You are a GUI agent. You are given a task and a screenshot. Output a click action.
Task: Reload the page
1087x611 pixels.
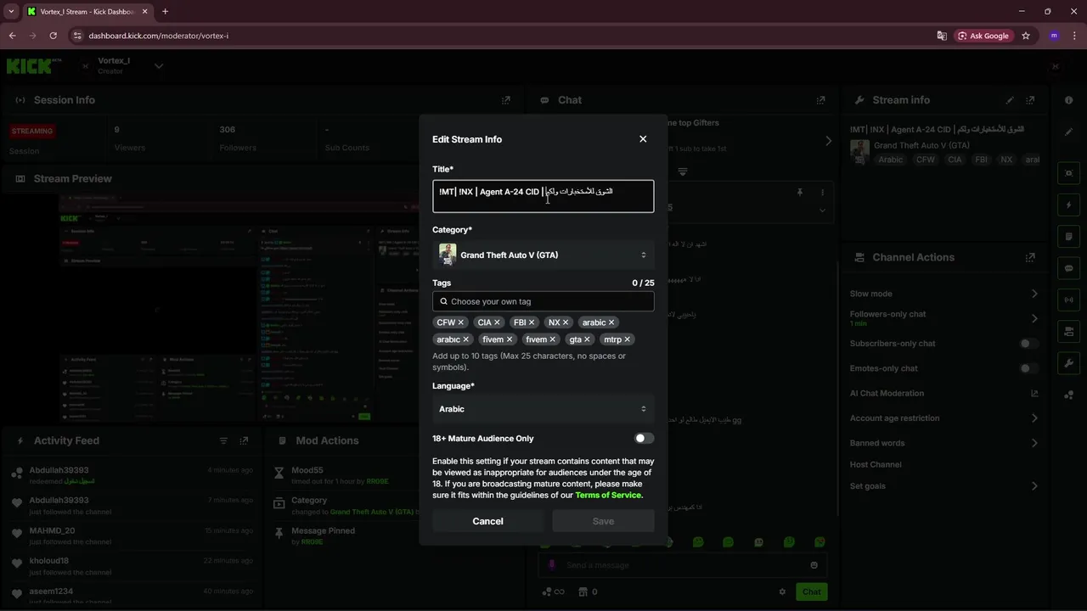53,36
